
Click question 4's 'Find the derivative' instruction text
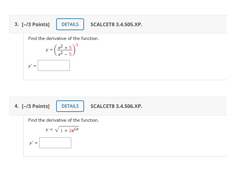(x=63, y=120)
